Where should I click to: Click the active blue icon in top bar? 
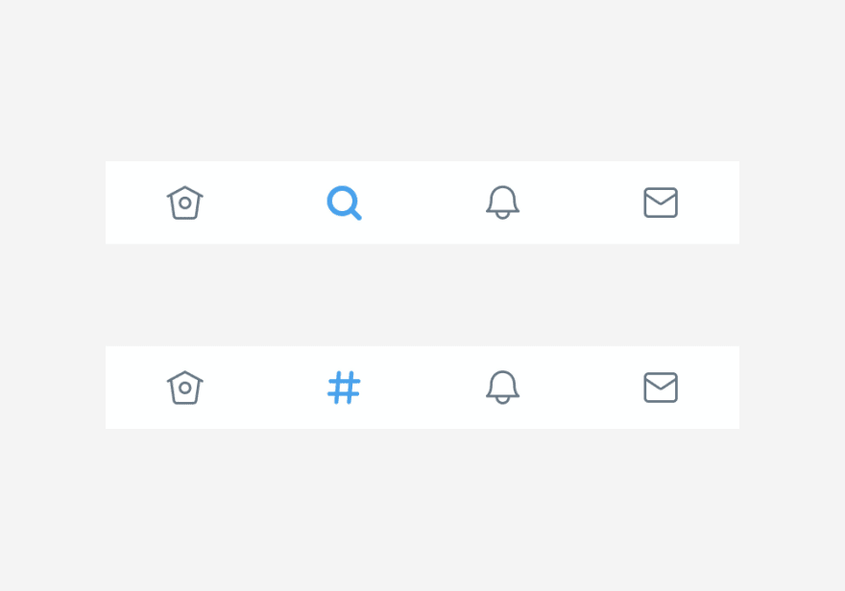[344, 203]
